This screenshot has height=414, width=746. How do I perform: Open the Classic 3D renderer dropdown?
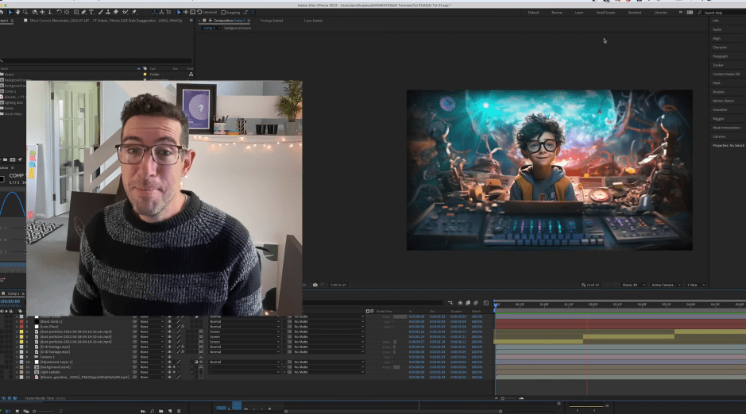click(x=632, y=285)
